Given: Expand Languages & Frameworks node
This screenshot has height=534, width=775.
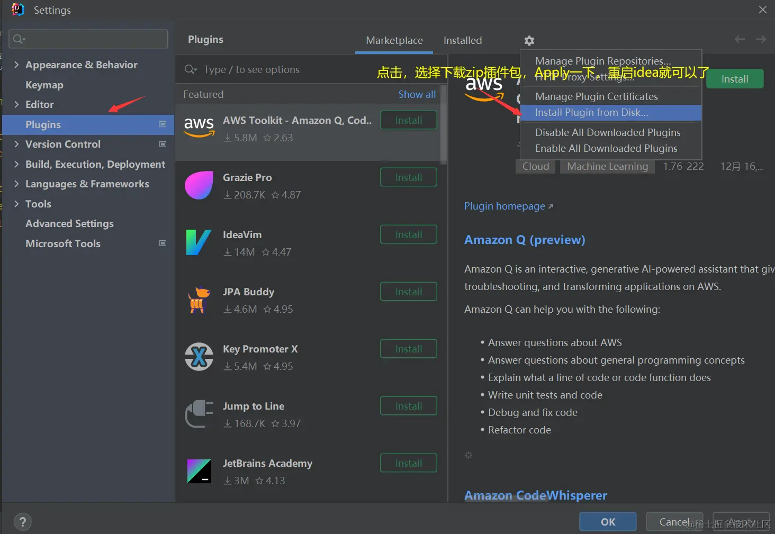Looking at the screenshot, I should point(16,184).
